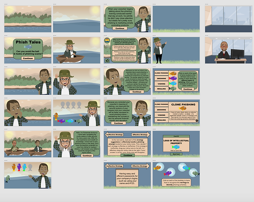
Task: Open ellipsis menu above Phish Tales title slide
Action: (6, 35)
